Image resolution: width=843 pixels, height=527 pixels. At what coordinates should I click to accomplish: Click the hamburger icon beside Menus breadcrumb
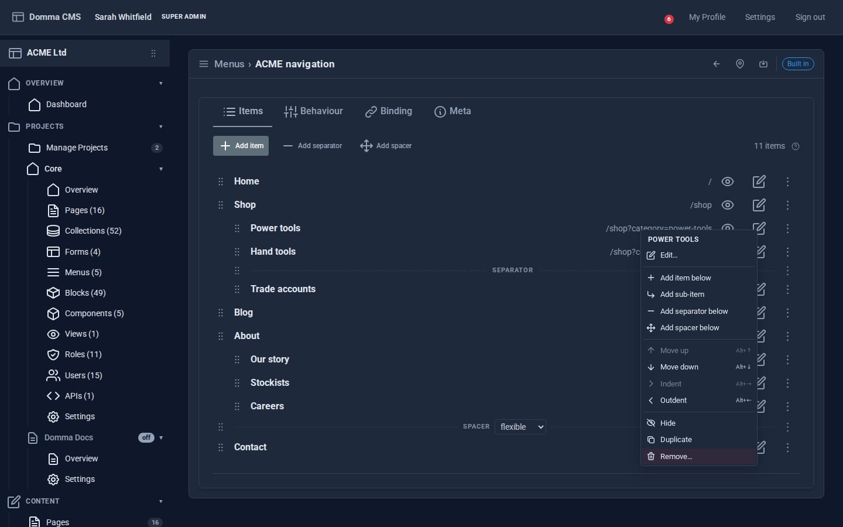204,64
